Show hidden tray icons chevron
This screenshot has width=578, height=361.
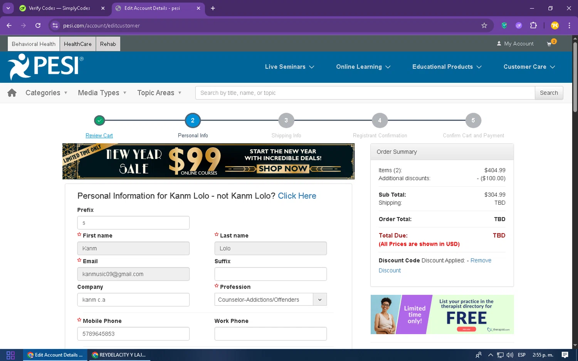click(490, 355)
